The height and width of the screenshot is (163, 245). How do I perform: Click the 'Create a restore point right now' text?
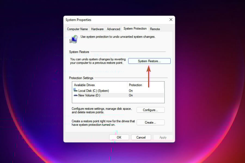pyautogui.click(x=103, y=123)
